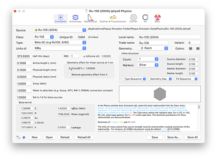Open Scatter & Flourescence tab
This screenshot has height=159, width=217.
113,18
